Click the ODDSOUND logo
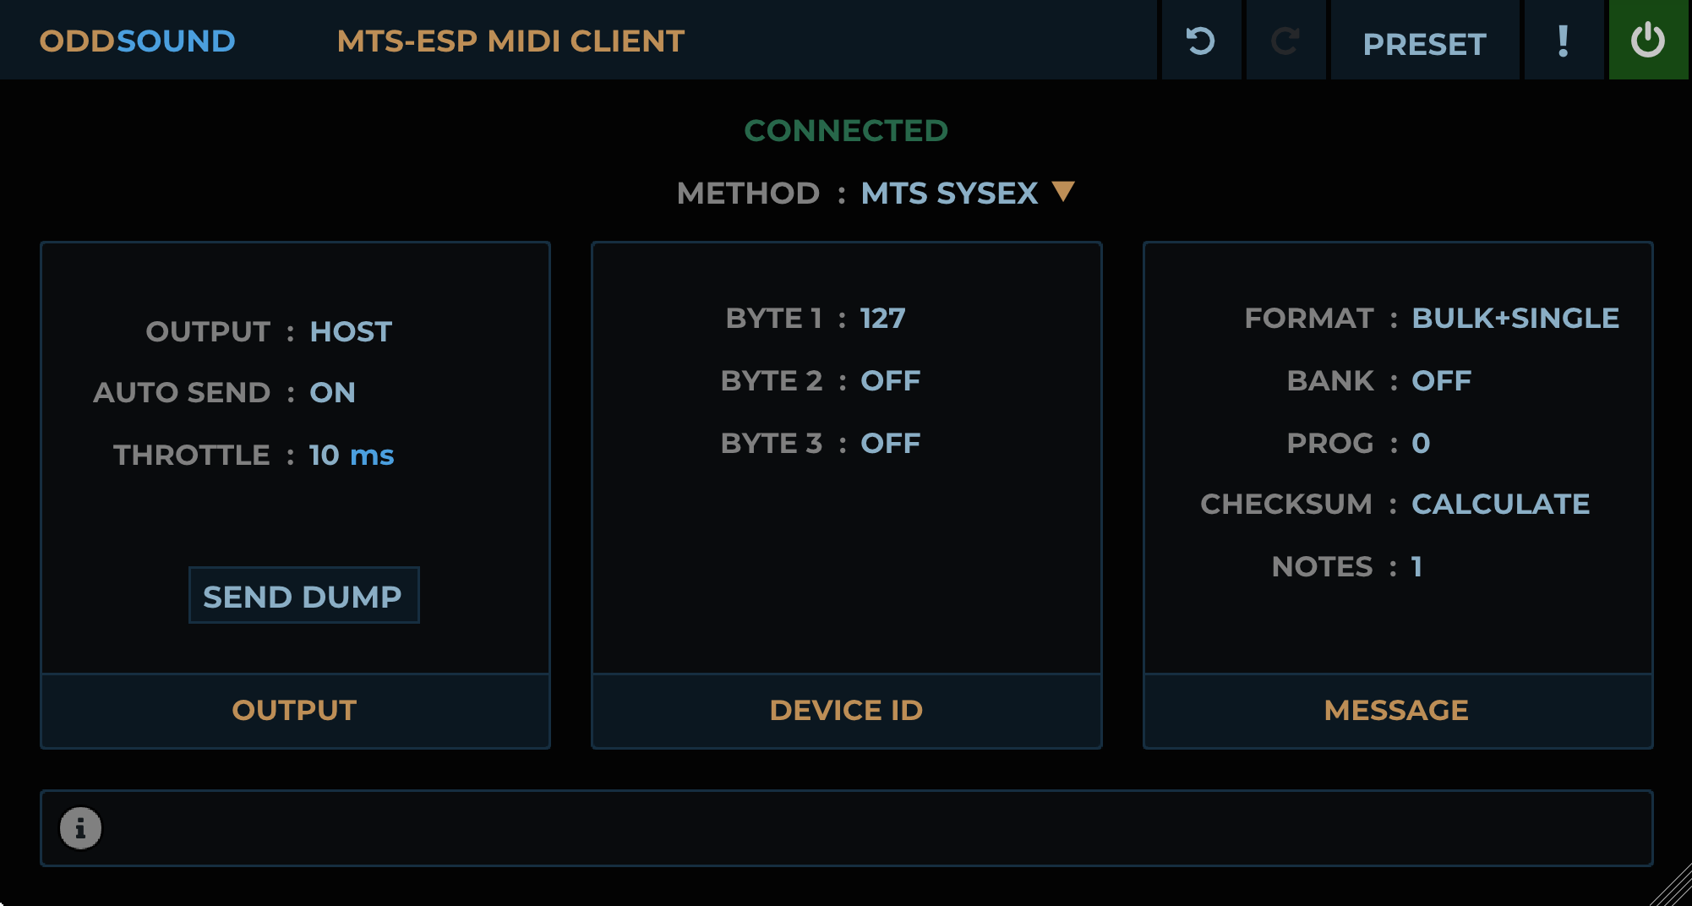This screenshot has height=906, width=1692. click(137, 41)
